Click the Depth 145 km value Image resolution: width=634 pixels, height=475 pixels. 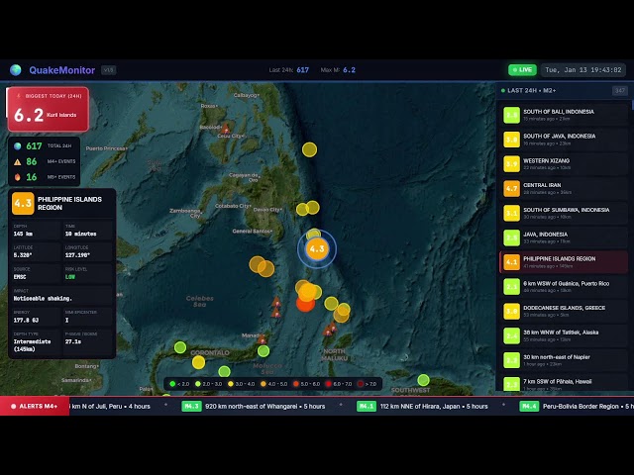(23, 234)
